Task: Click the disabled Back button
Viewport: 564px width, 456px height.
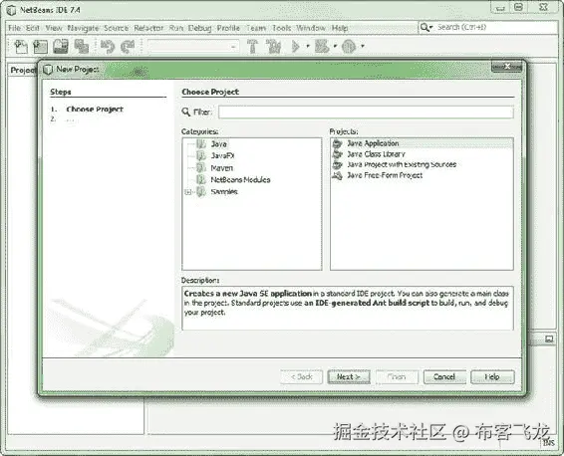Action: (x=301, y=377)
